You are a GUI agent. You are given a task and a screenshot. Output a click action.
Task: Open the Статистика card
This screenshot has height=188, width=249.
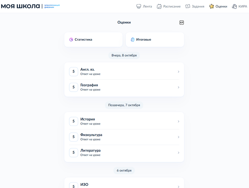point(93,40)
